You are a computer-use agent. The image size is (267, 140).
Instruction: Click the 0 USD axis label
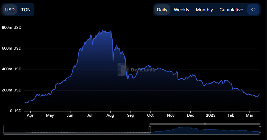[16, 111]
